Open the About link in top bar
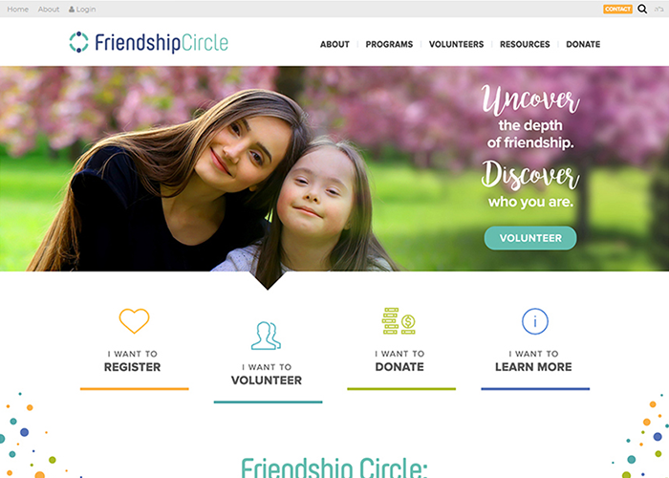This screenshot has height=478, width=669. 49,9
